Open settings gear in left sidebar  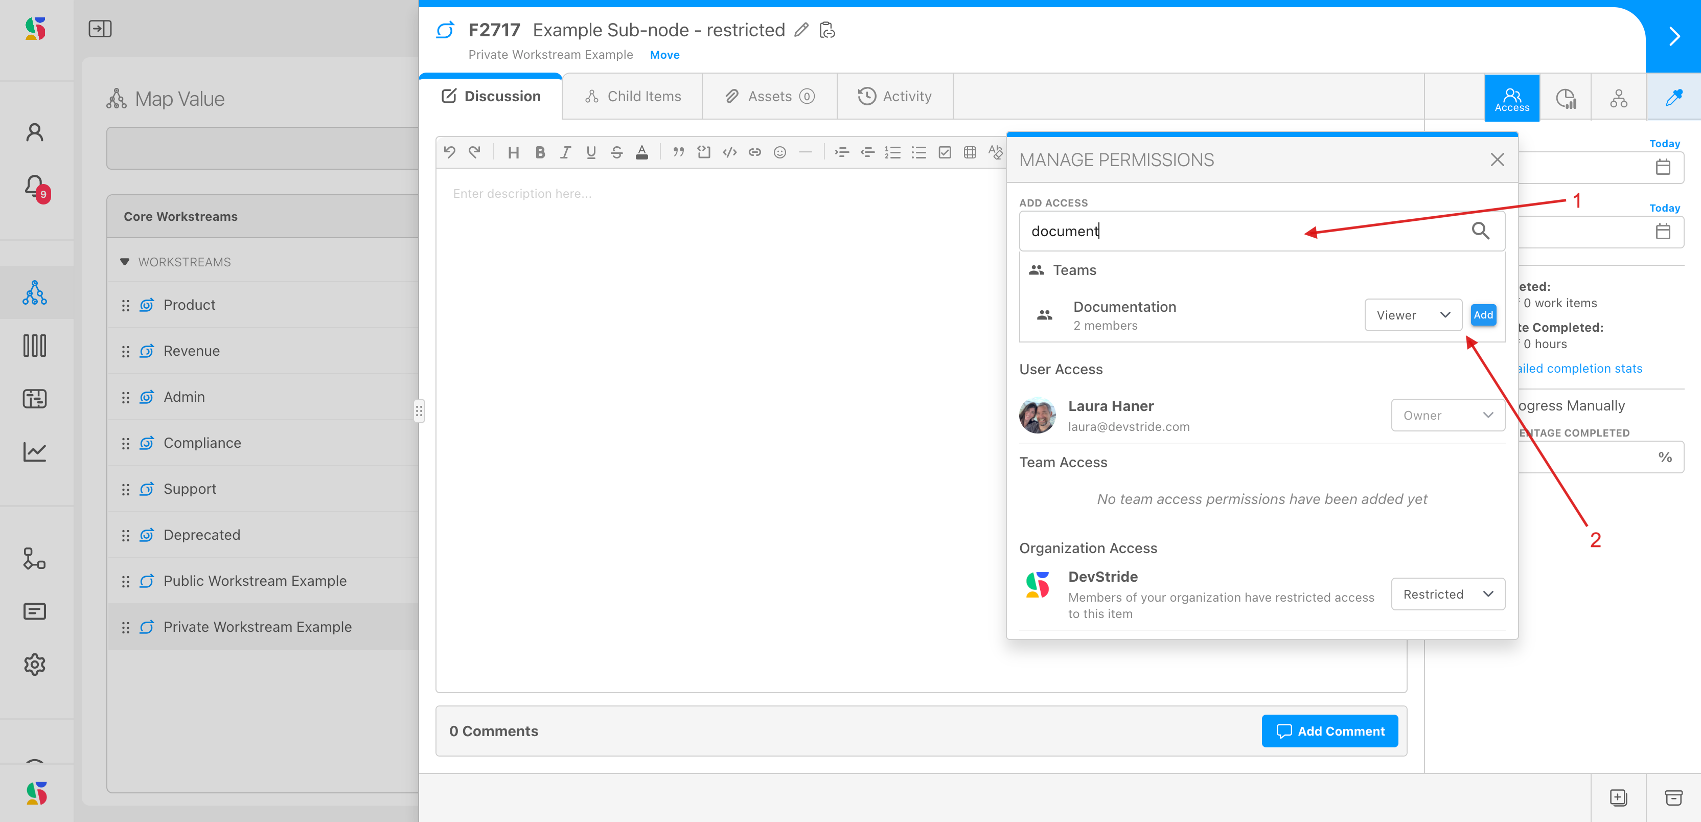35,664
